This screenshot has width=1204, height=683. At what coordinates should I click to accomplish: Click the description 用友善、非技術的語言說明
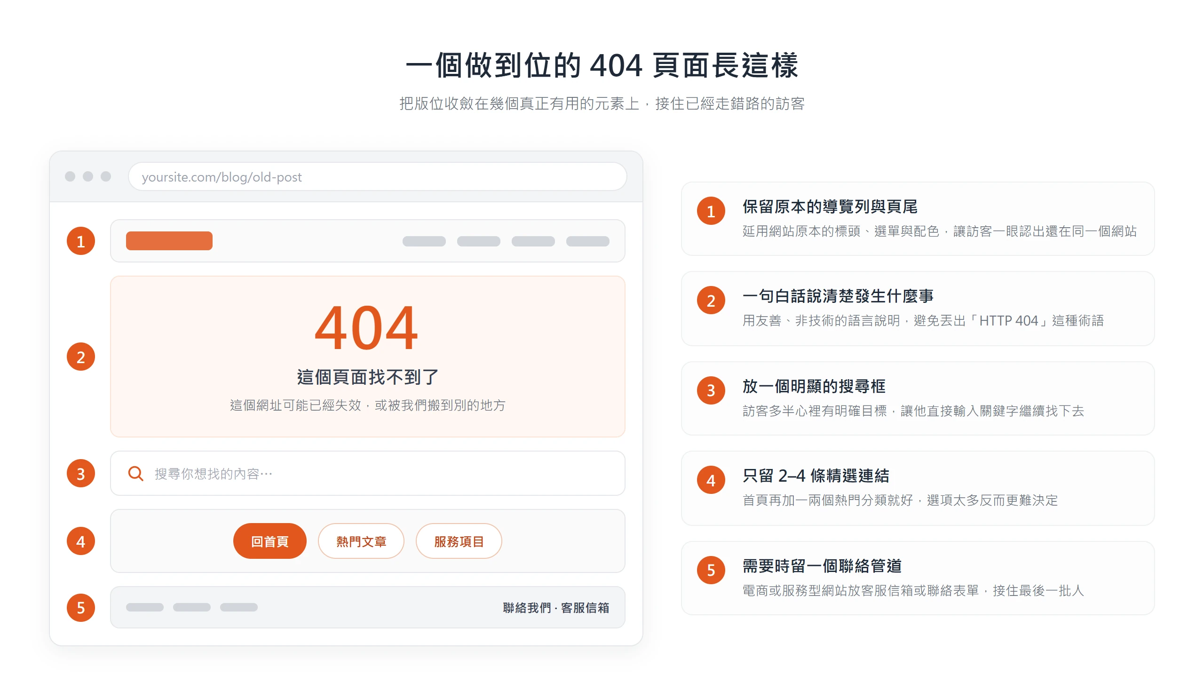[x=821, y=320]
